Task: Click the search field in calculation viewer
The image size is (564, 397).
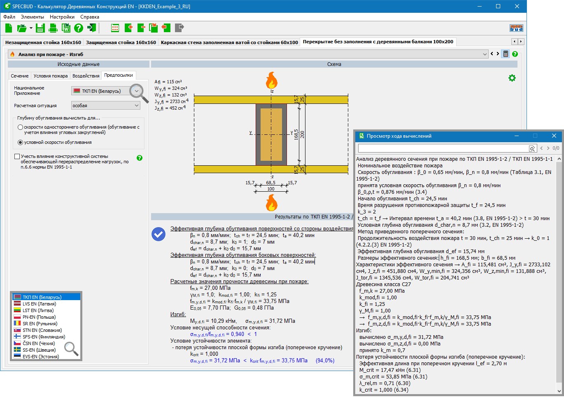Action: pyautogui.click(x=443, y=148)
